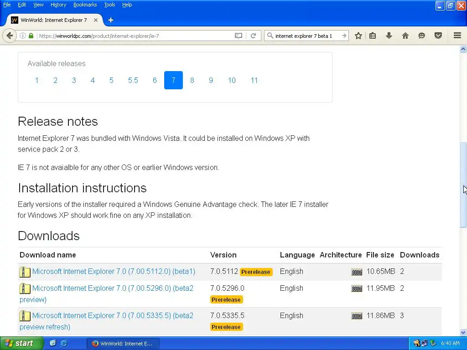Viewport: 467px width, 350px height.
Task: Click the Prerelease badge in beta1 row
Action: click(x=256, y=272)
